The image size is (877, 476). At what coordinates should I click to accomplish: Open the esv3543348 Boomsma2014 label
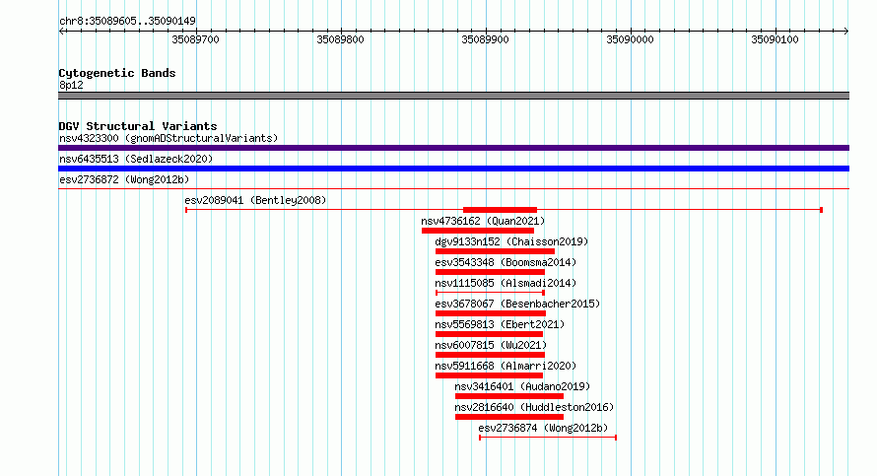(x=506, y=262)
